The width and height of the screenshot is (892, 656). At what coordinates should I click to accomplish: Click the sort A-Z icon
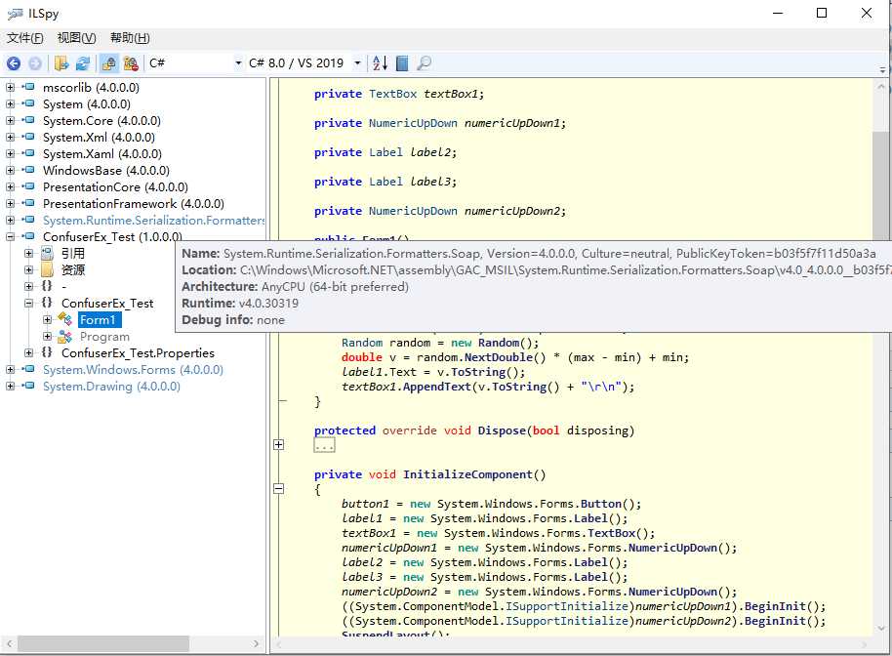pyautogui.click(x=380, y=63)
